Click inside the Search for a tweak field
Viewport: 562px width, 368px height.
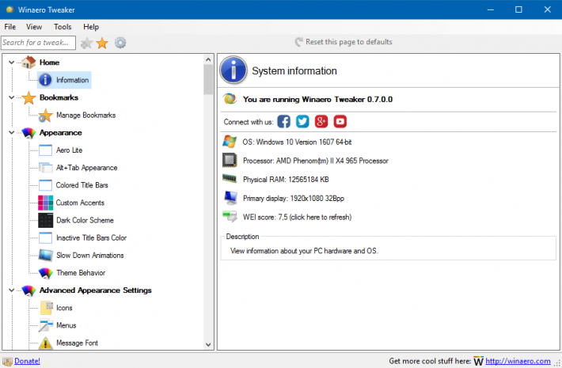coord(38,43)
